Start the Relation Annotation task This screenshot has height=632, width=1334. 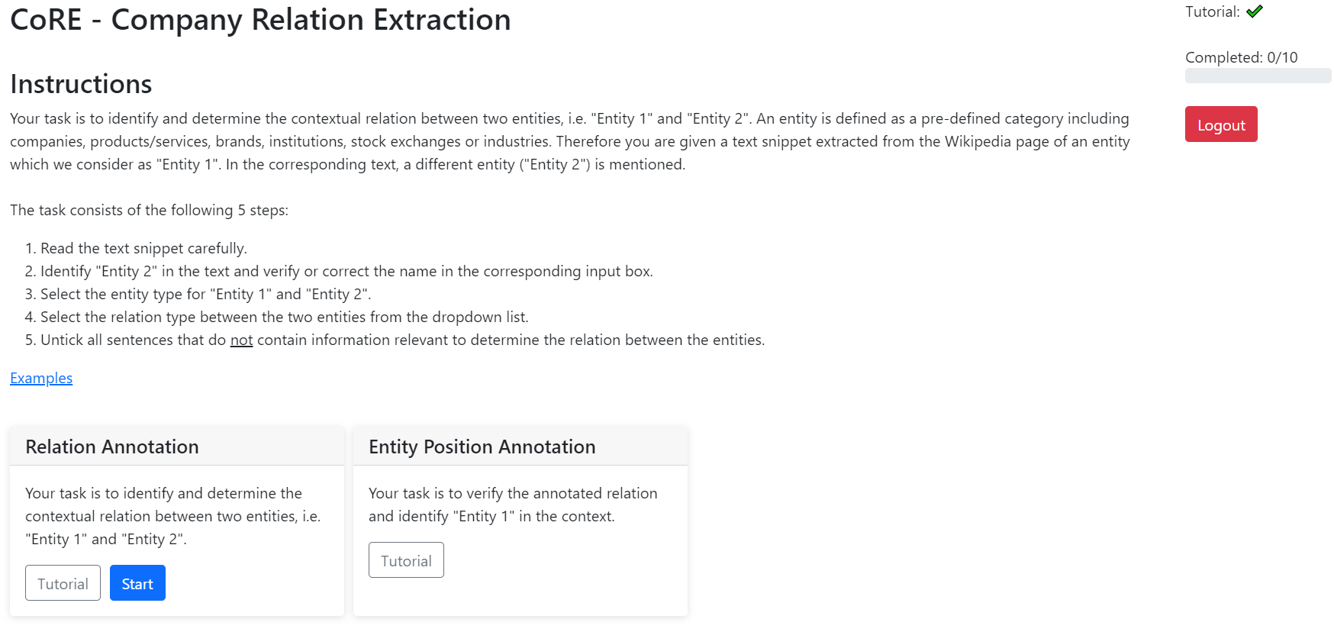[137, 583]
